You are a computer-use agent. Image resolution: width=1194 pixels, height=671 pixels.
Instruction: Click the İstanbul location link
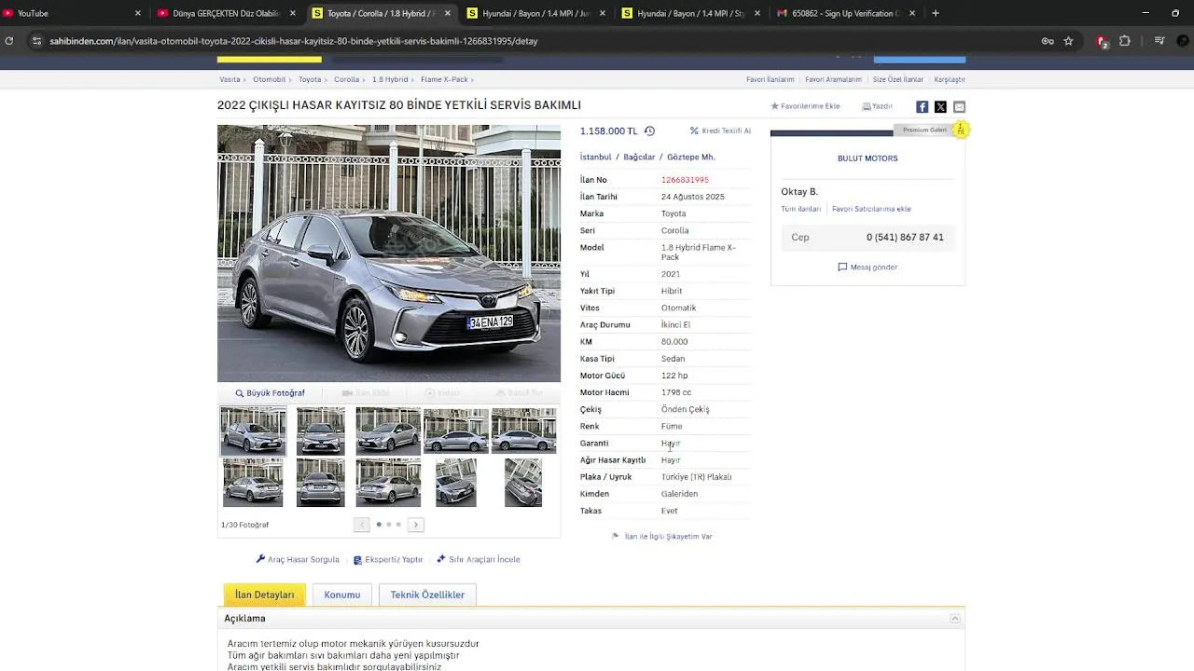[x=595, y=157]
